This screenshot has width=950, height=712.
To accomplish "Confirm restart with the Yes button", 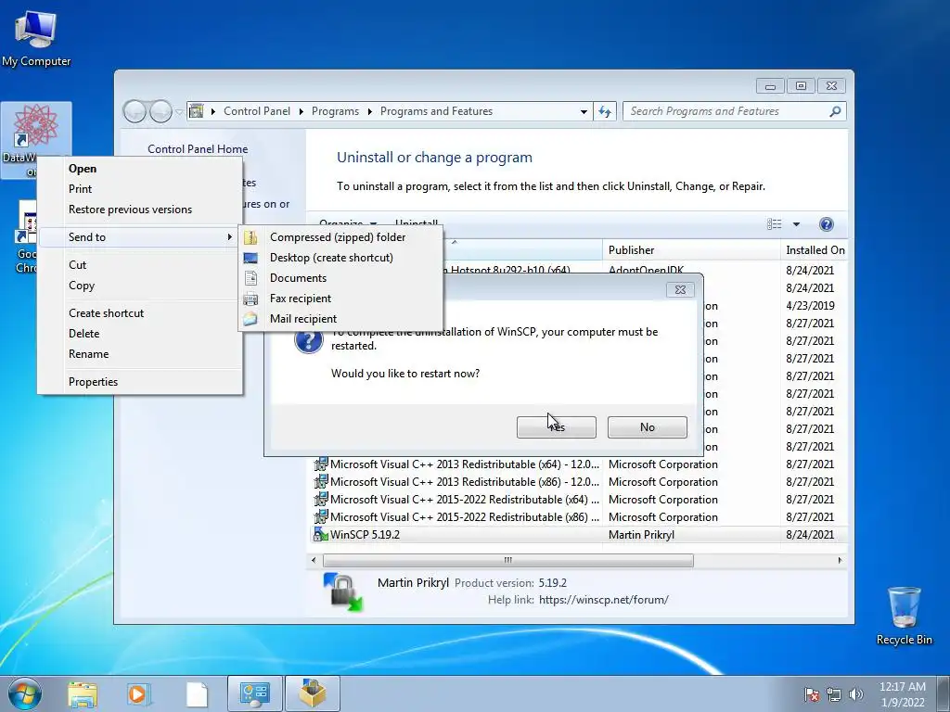I will pos(557,426).
